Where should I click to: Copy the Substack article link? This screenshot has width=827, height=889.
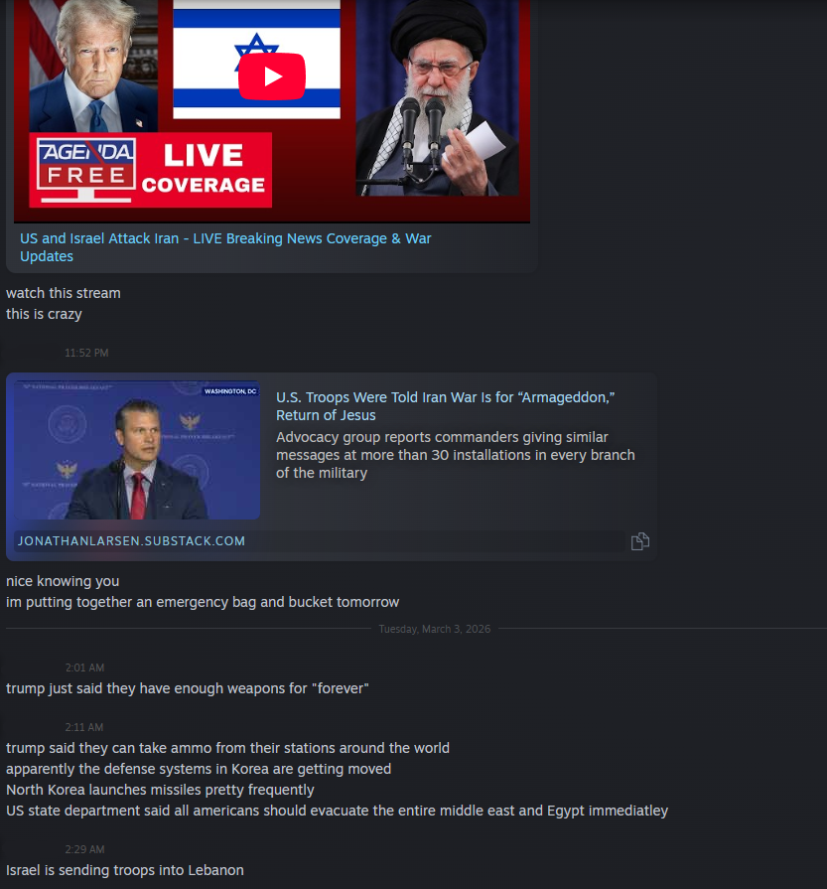[640, 541]
